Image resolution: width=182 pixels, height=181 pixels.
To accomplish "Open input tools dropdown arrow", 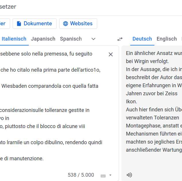I will coord(110,175).
